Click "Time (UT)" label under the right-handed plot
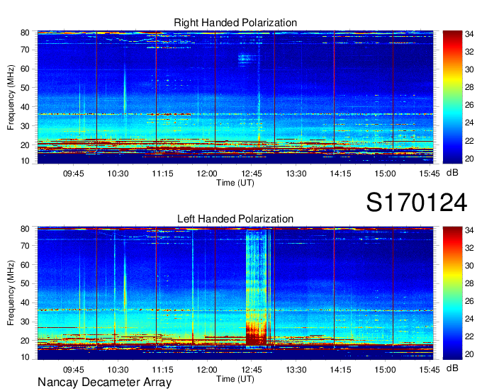 [x=235, y=183]
